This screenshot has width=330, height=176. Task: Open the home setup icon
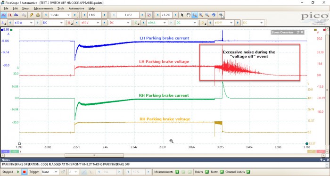(x=38, y=15)
